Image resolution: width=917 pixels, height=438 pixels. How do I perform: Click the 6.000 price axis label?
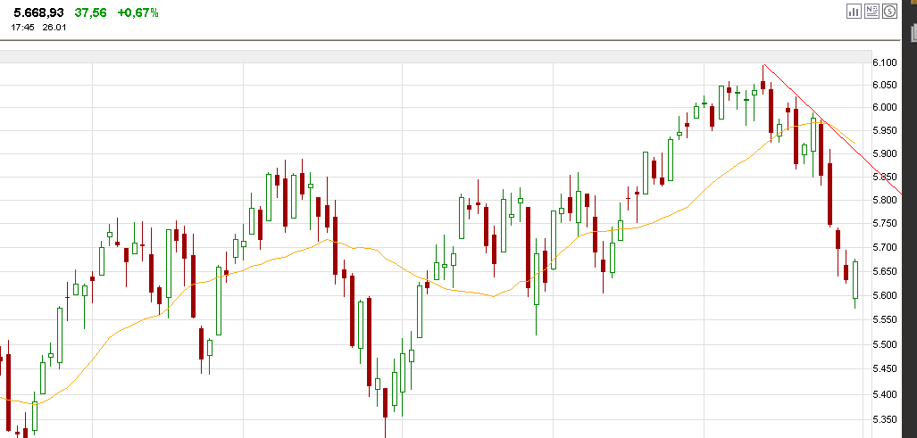tap(884, 107)
